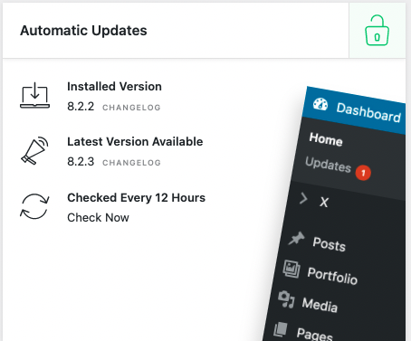Click the circular refresh arrows icon
The height and width of the screenshot is (341, 411).
click(34, 206)
